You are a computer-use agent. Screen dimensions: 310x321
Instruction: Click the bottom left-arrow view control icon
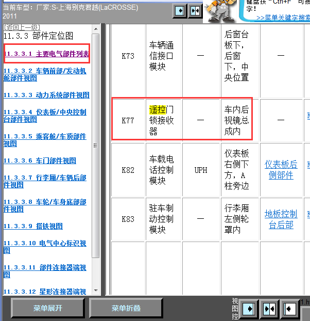click(290, 309)
